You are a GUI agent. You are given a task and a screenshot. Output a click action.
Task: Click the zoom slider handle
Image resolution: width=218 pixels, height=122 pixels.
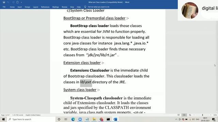click(203, 115)
